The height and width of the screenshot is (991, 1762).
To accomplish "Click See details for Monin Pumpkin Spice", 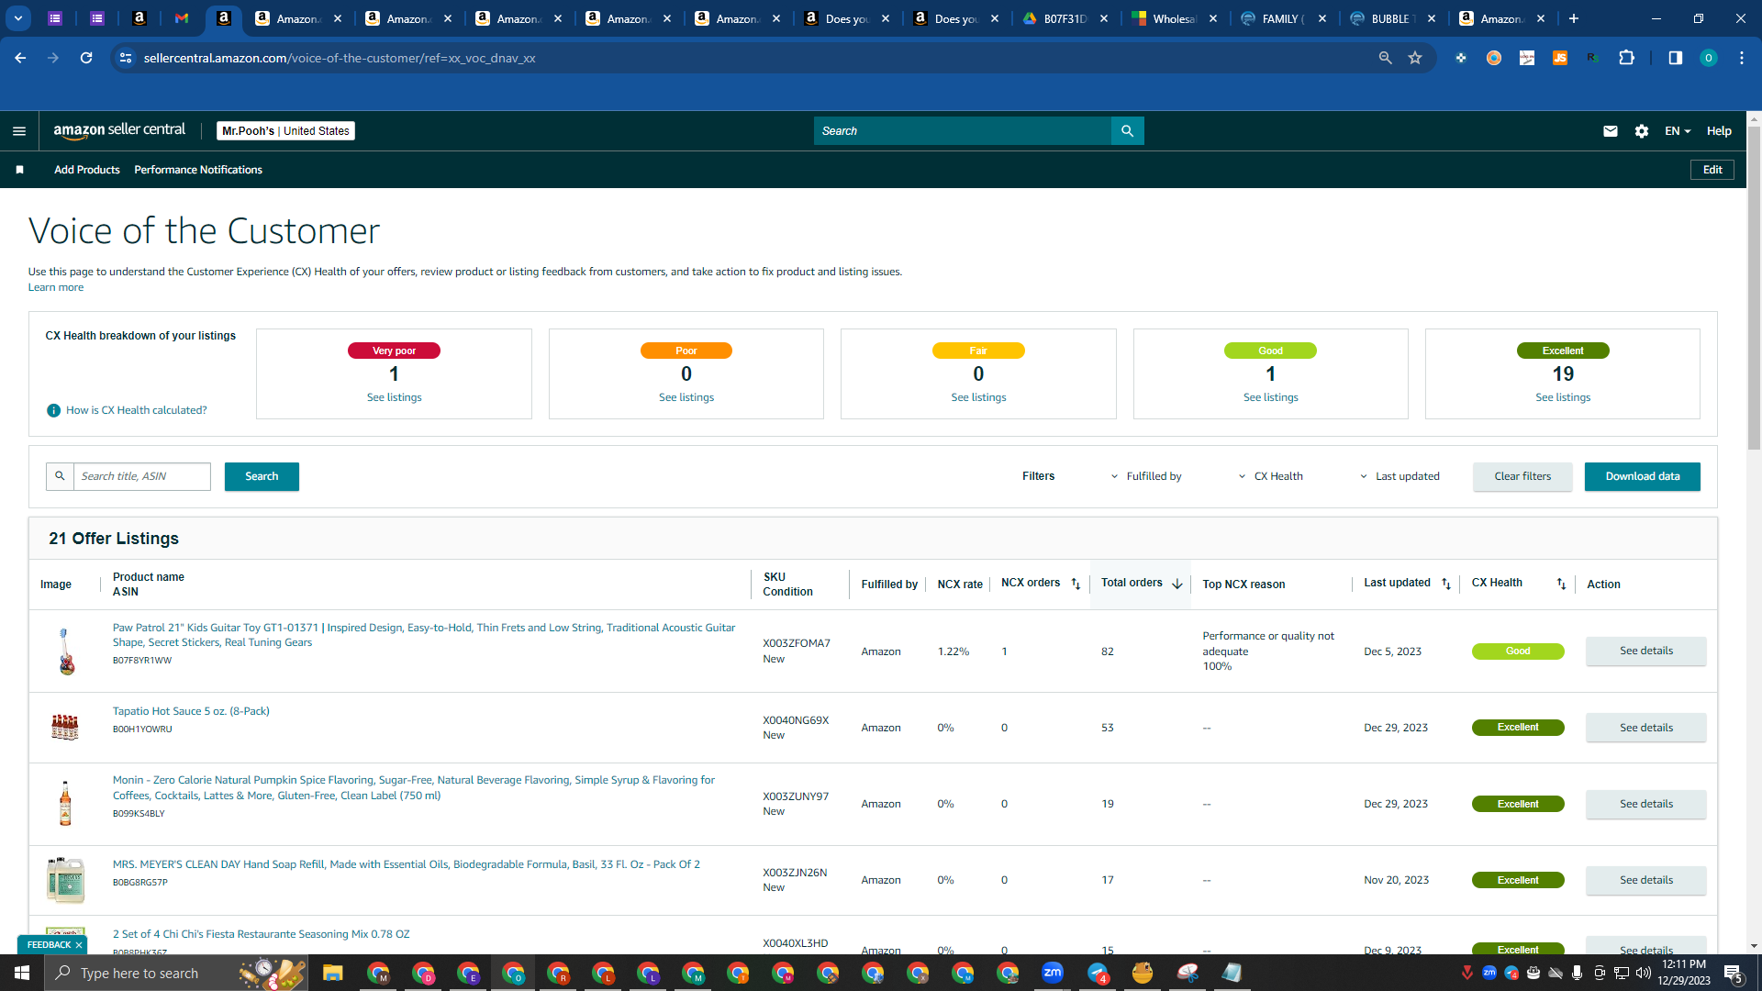I will [x=1646, y=804].
